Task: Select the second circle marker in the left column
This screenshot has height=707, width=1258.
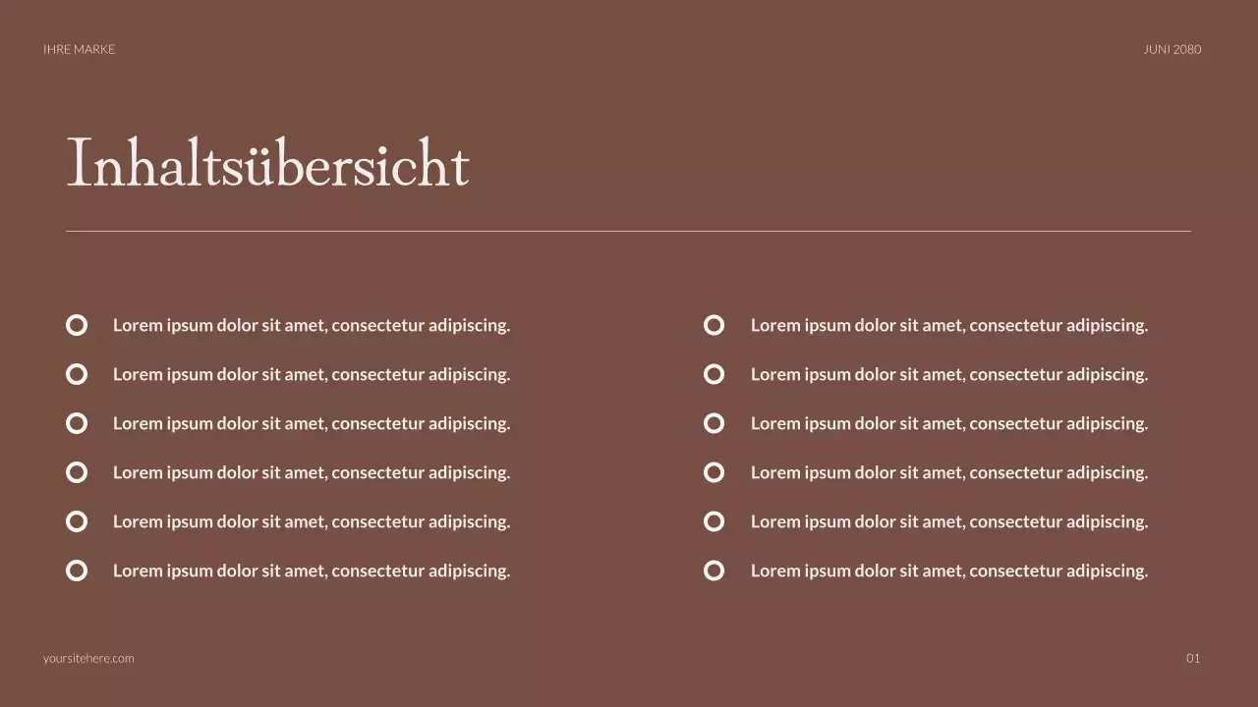Action: [77, 373]
